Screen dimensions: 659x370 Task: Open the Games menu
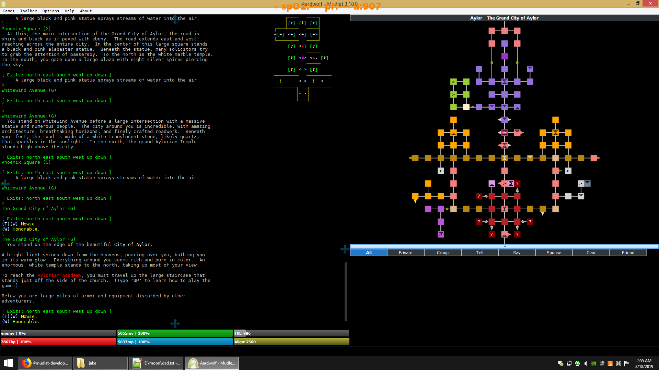9,11
